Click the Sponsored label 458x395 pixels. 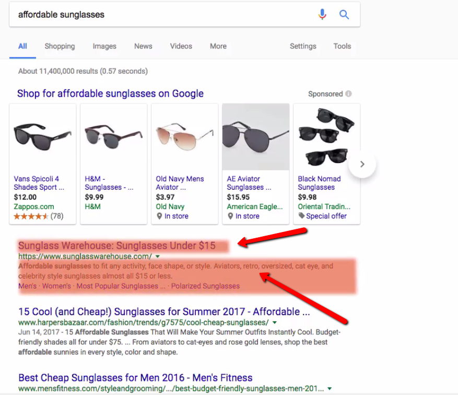point(325,94)
